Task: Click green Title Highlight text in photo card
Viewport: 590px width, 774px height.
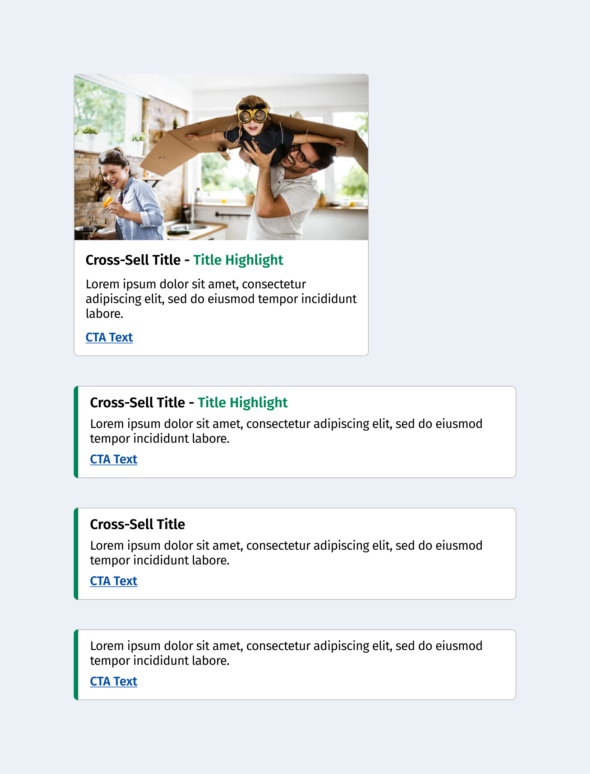Action: pos(238,260)
